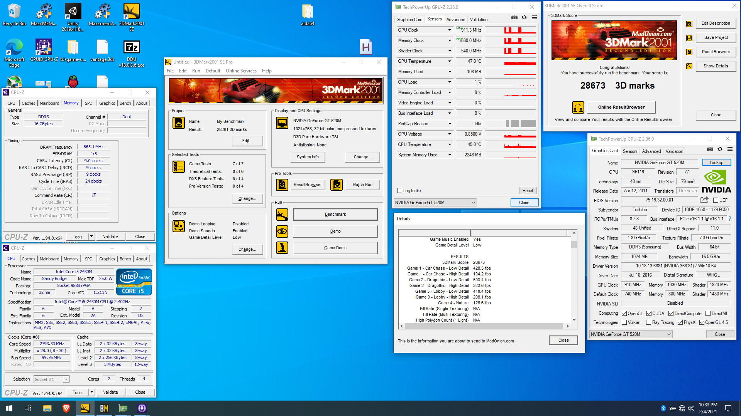Click Show Details magnifier icon
This screenshot has width=741, height=416.
[x=689, y=66]
